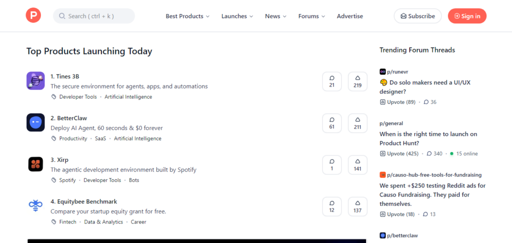This screenshot has height=243, width=512.
Task: Click the Xirp product logo
Action: click(35, 164)
